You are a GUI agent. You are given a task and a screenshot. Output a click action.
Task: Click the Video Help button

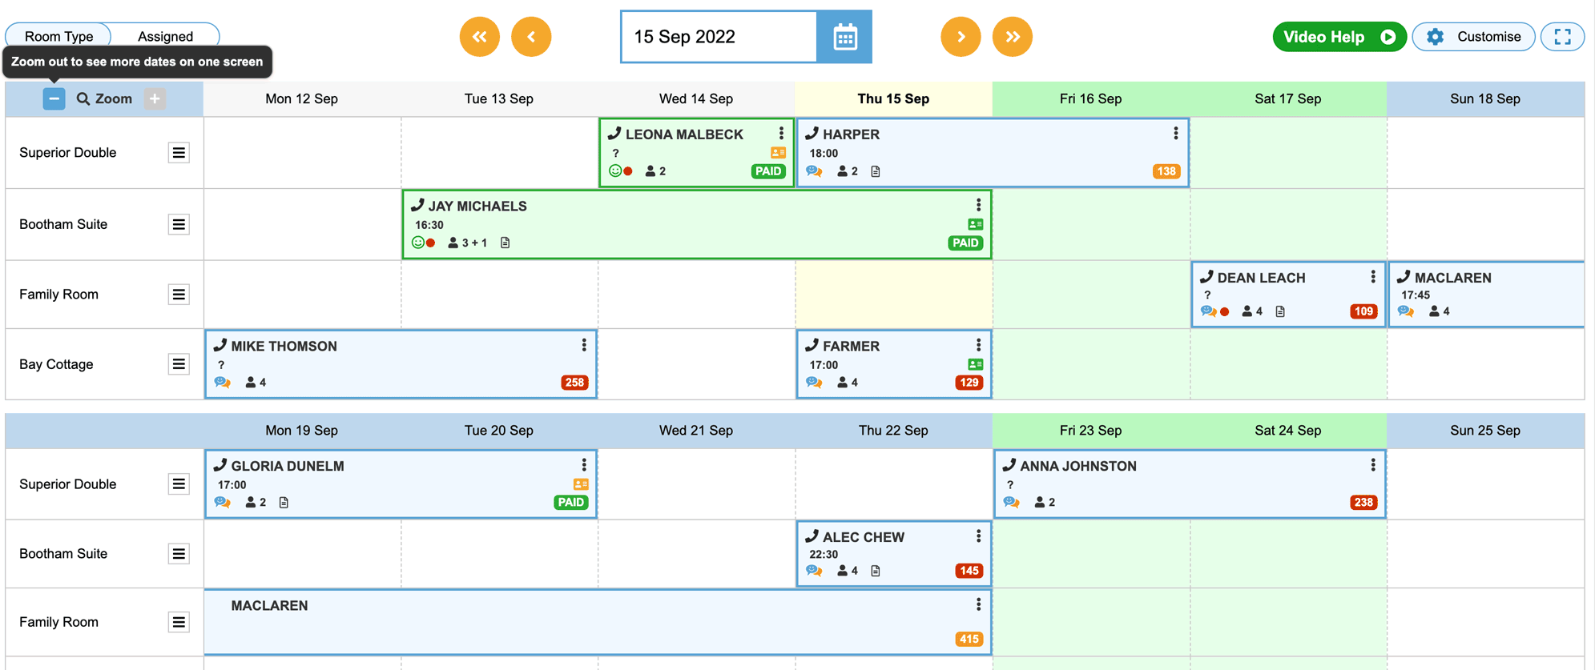click(x=1339, y=37)
